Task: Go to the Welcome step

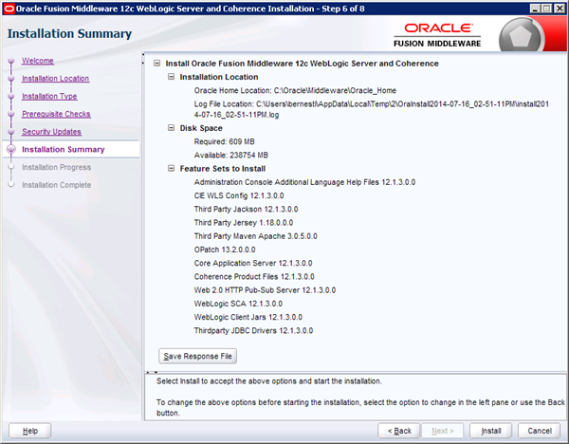Action: 38,61
